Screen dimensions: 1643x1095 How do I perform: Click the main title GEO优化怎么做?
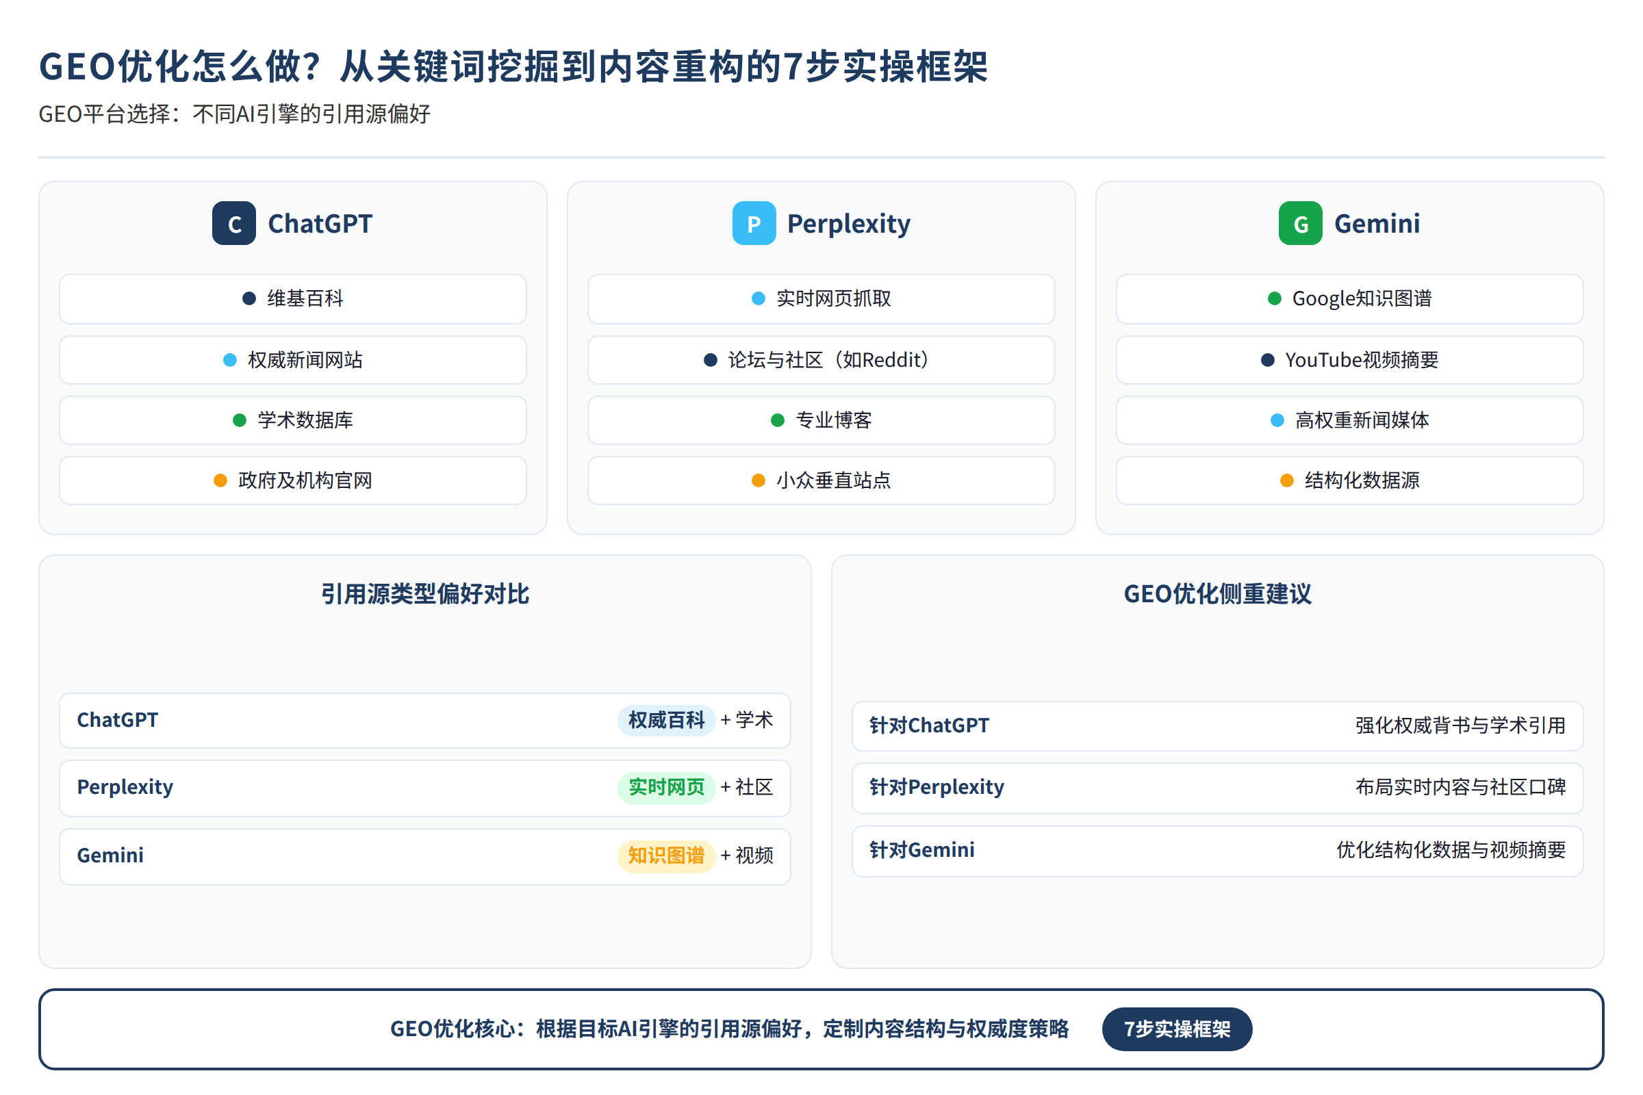pos(513,67)
